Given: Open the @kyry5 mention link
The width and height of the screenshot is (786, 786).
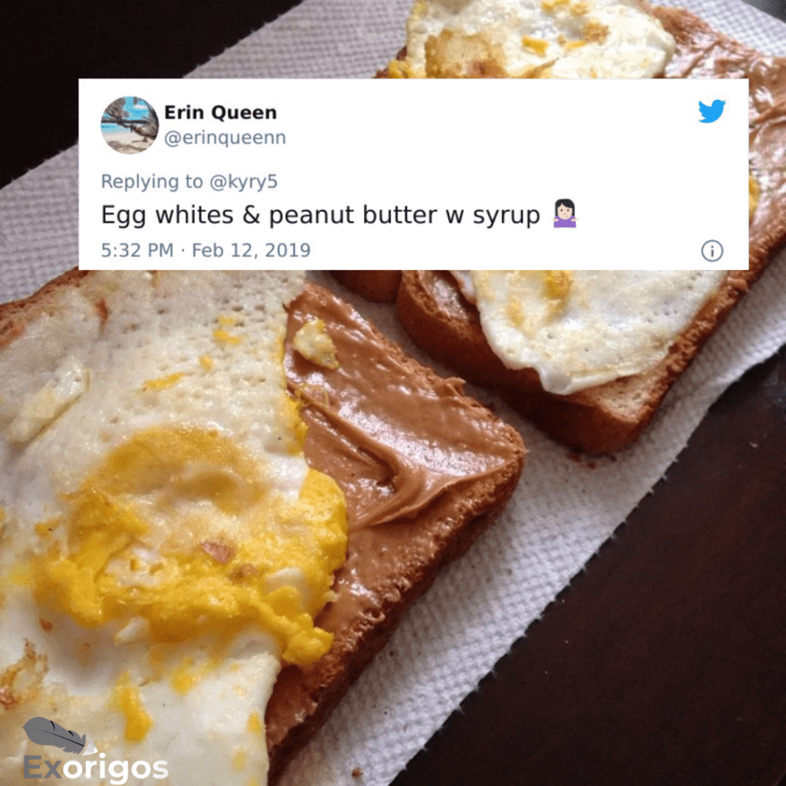Looking at the screenshot, I should [x=243, y=181].
